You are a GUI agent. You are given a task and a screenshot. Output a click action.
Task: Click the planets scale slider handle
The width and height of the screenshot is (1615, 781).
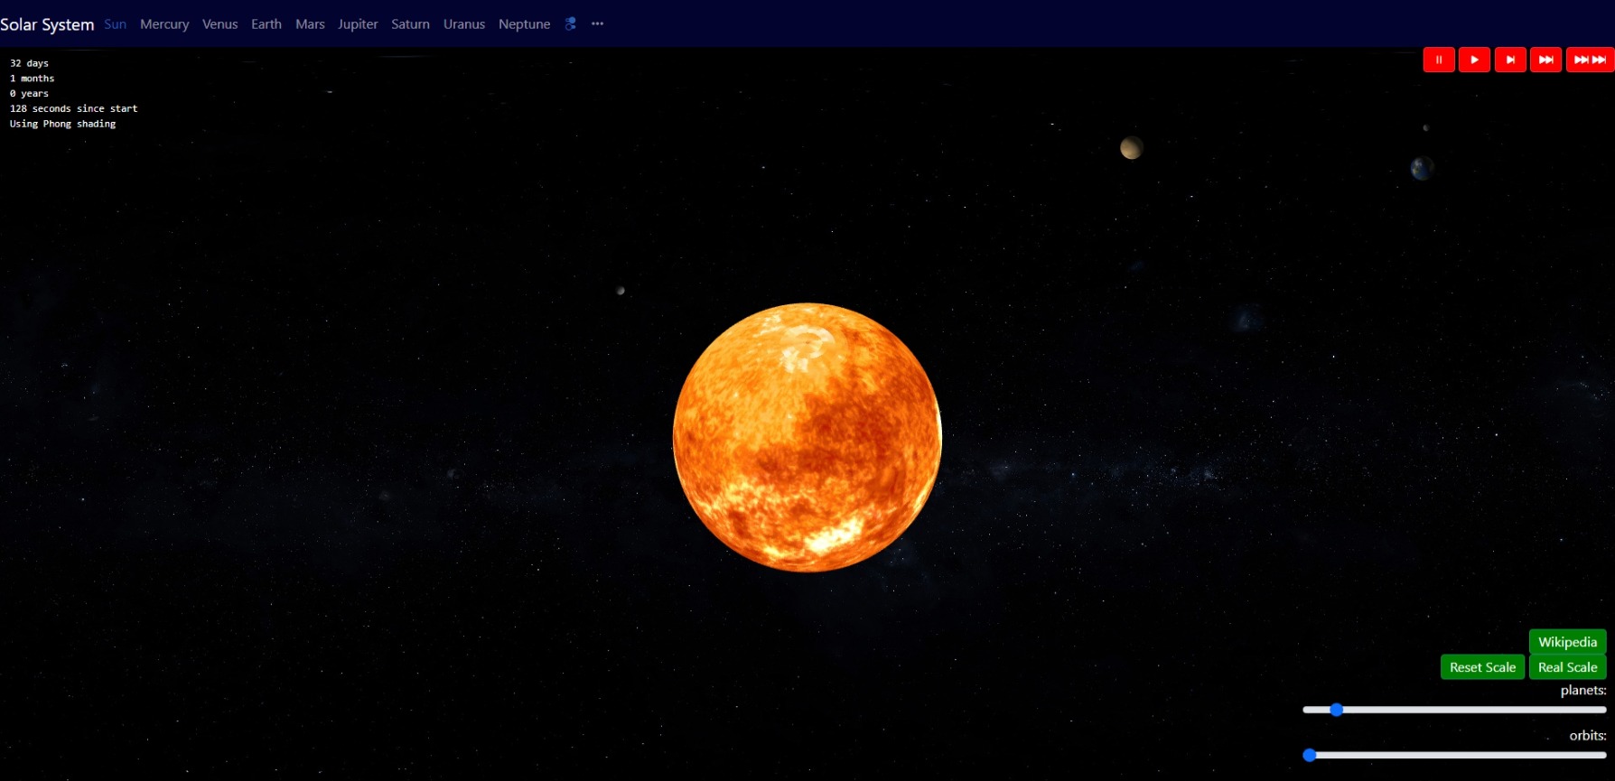[x=1336, y=710]
